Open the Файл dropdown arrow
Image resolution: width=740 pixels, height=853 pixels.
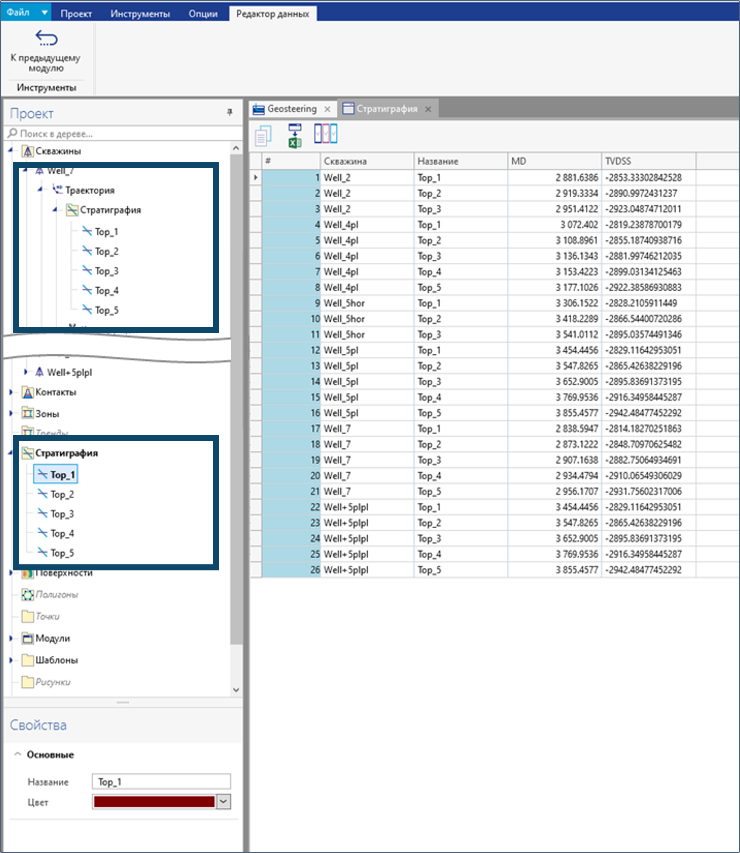[44, 13]
